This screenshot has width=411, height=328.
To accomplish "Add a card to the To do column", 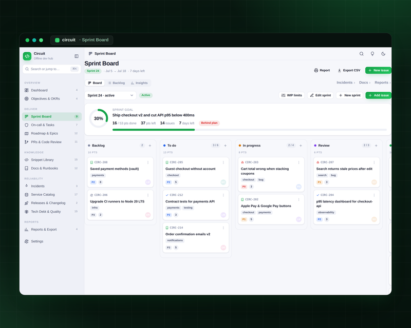I will 225,146.
